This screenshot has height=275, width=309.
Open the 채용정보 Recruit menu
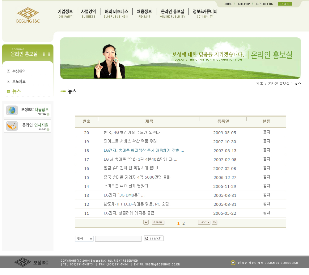pyautogui.click(x=144, y=13)
